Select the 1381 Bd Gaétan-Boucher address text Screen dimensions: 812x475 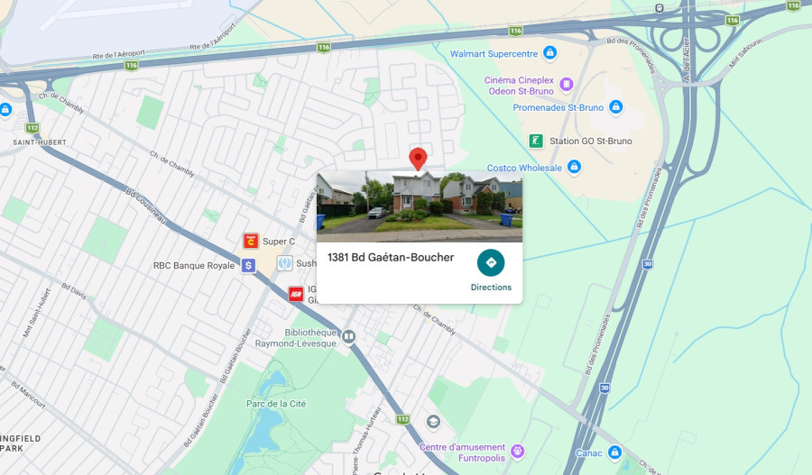pyautogui.click(x=391, y=257)
